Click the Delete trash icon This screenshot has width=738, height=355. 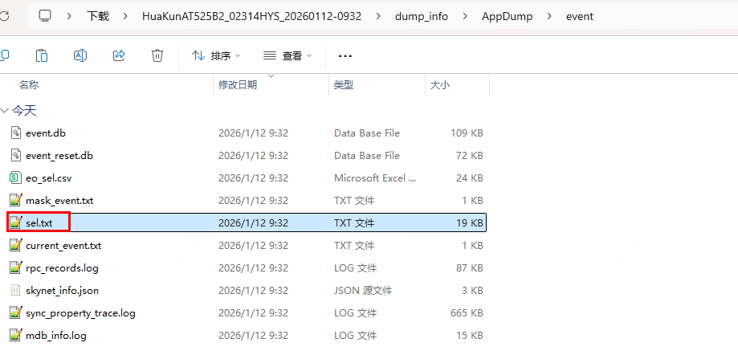(x=157, y=55)
